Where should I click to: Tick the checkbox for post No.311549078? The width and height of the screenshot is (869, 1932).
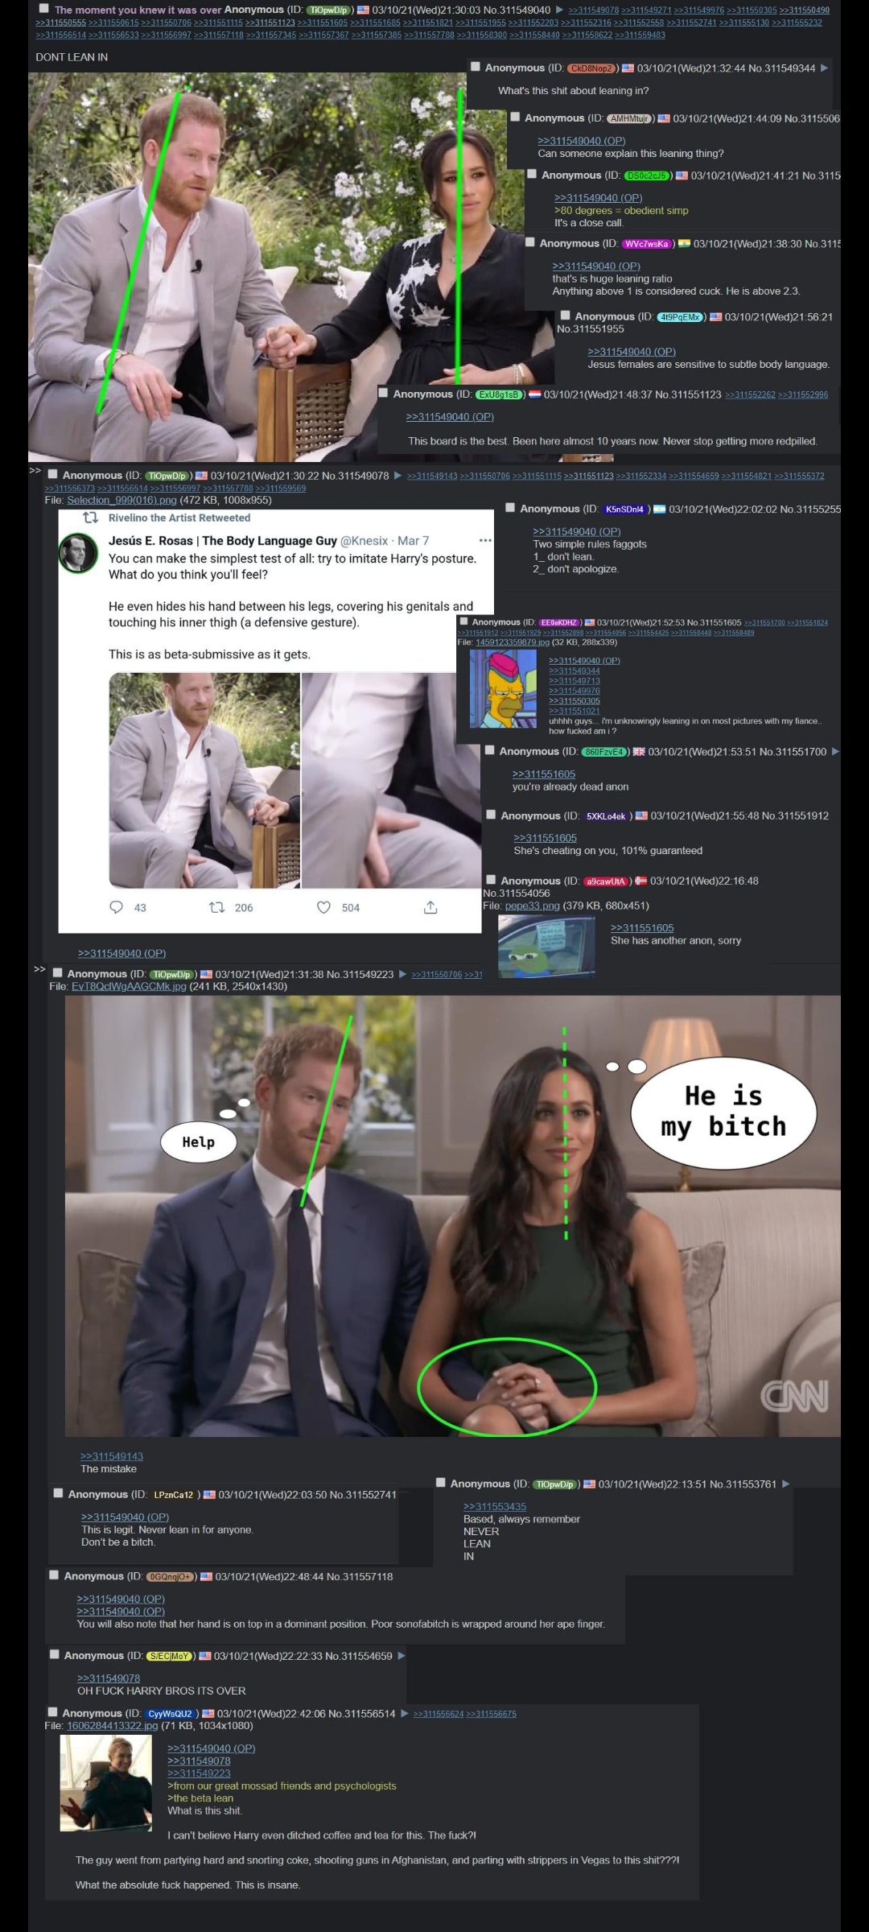tap(53, 475)
